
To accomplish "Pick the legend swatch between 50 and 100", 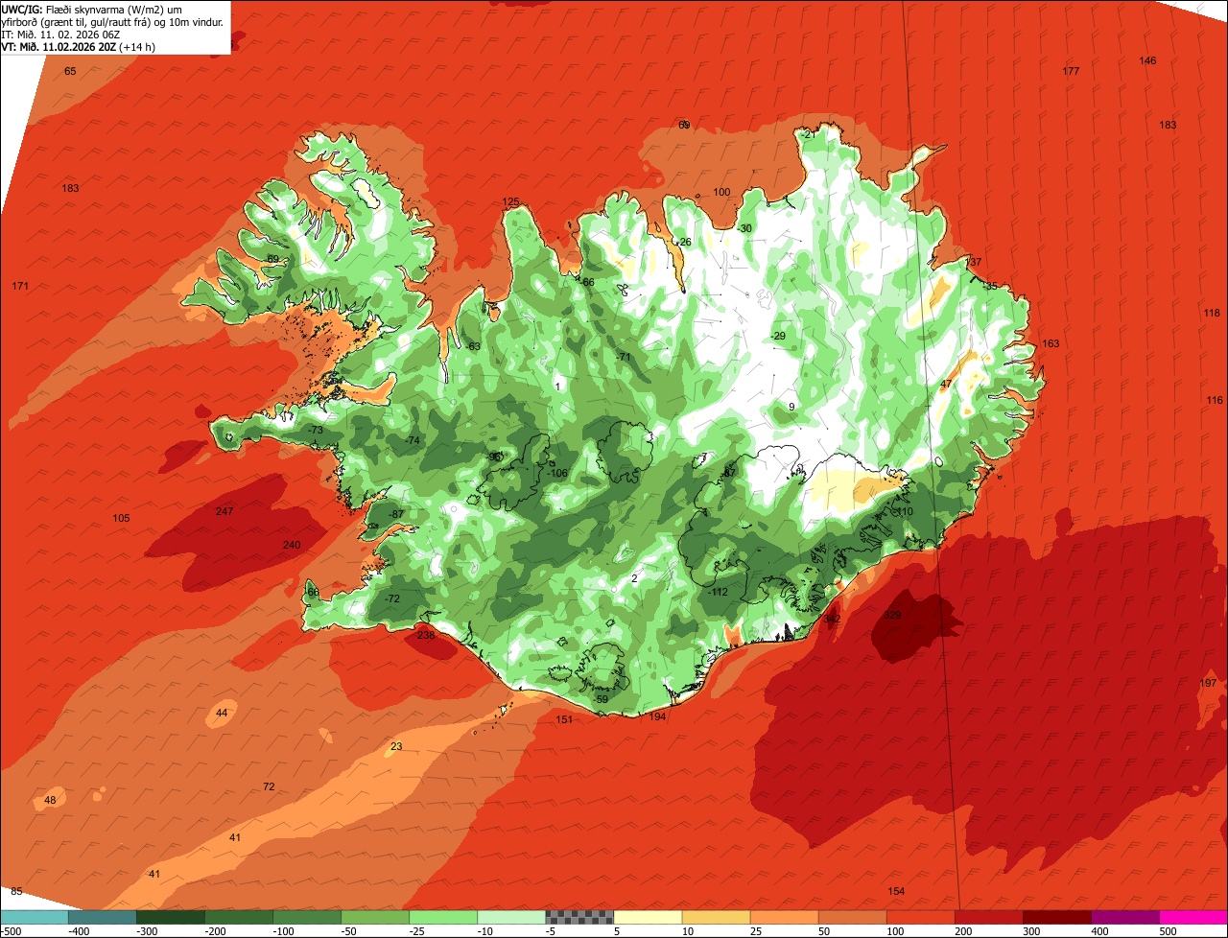I will coord(853,917).
